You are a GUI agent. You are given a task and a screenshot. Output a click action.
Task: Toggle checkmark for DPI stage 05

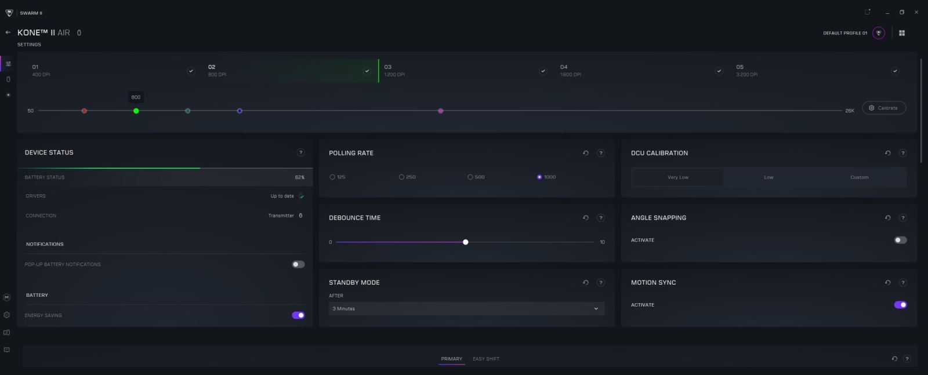[895, 71]
